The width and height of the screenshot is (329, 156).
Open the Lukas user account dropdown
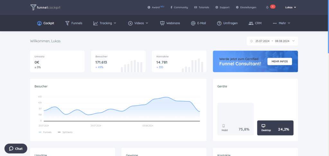(290, 7)
